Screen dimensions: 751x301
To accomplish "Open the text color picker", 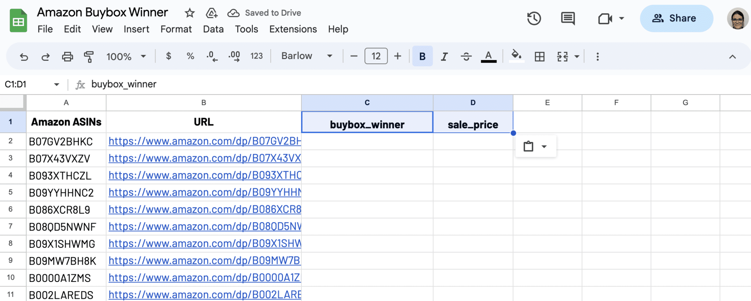I will coord(488,56).
